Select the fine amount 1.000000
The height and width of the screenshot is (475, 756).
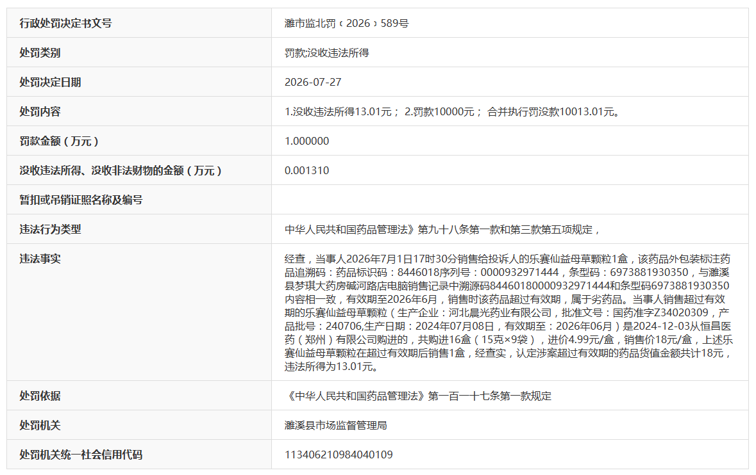click(x=307, y=141)
